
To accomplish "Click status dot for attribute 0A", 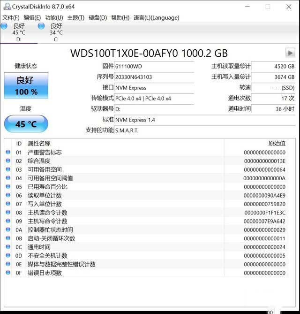I will pos(8,230).
